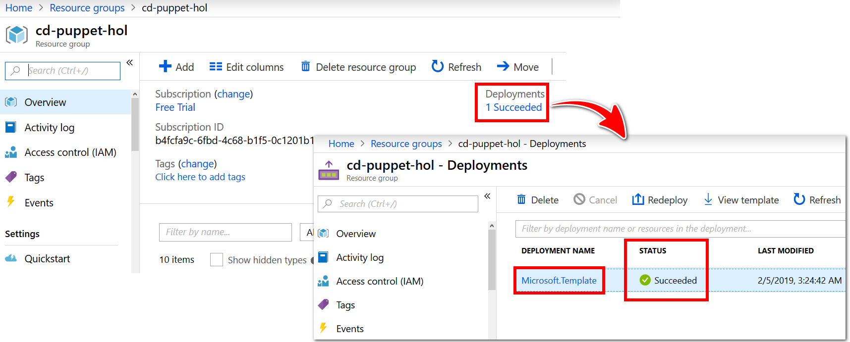This screenshot has height=342, width=850.
Task: Click the Deployments blade menu scrollbar thumb
Action: tap(492, 260)
